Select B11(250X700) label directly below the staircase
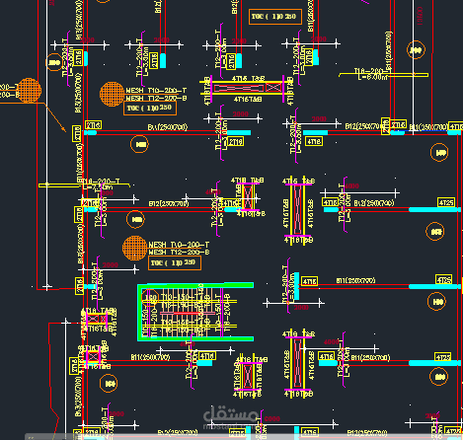Screen dimensions: 463x440 150,357
